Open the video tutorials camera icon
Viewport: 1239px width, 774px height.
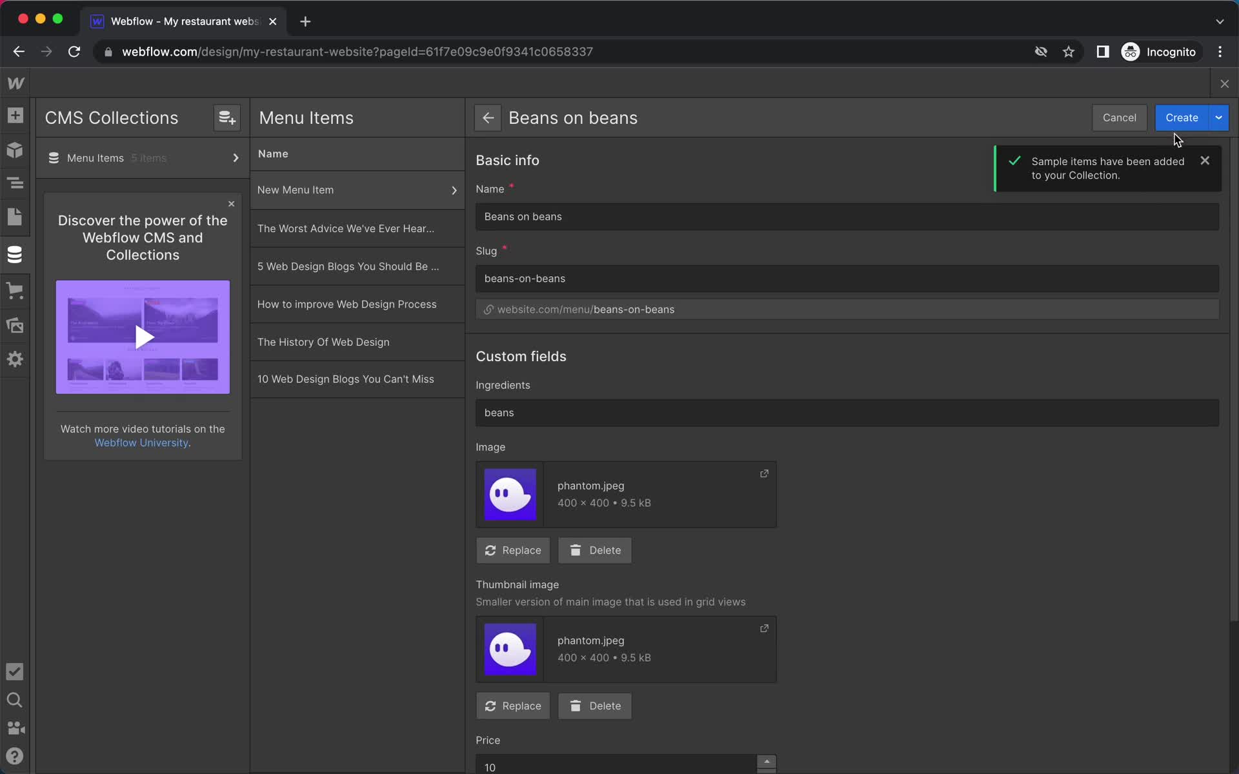click(15, 728)
